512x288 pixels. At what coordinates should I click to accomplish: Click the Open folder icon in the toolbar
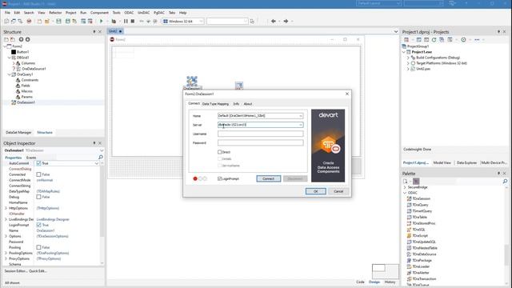(47, 22)
